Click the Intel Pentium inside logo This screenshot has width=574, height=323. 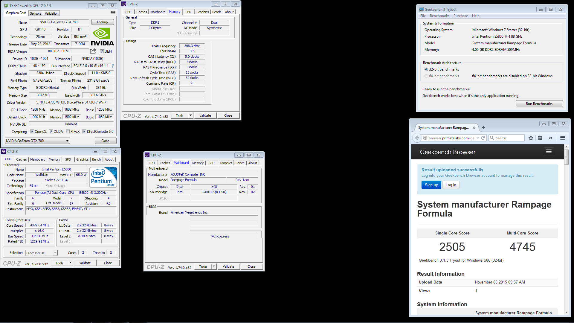coord(103,177)
